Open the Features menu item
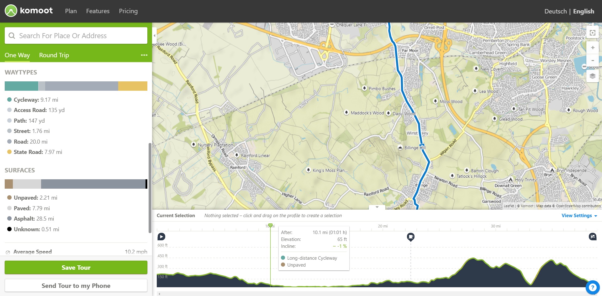 click(98, 11)
